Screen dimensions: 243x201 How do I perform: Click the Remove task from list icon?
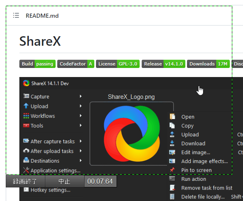tap(172, 188)
